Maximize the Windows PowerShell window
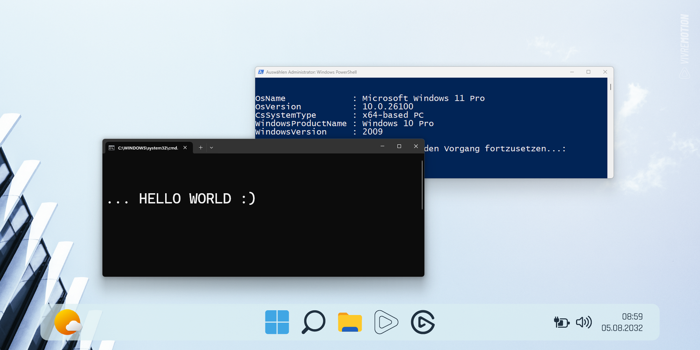This screenshot has width=700, height=350. (588, 72)
